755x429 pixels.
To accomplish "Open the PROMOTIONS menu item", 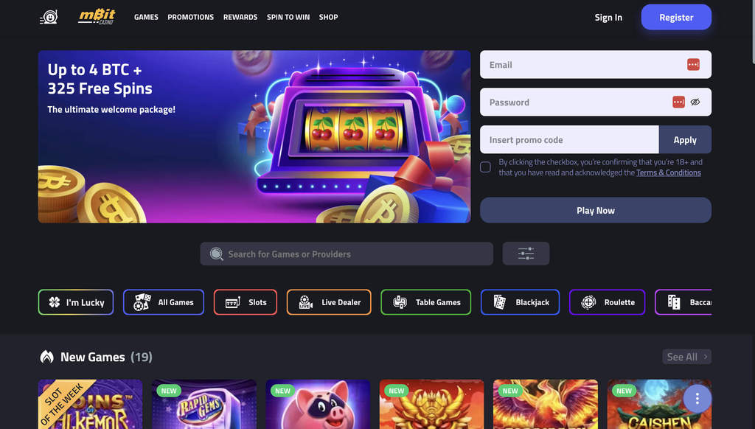I will click(x=191, y=17).
